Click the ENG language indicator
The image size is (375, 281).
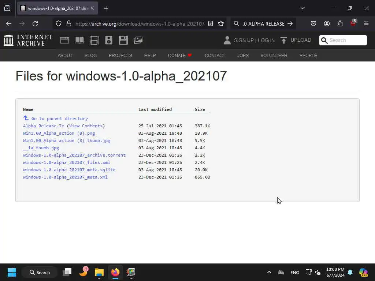click(295, 272)
